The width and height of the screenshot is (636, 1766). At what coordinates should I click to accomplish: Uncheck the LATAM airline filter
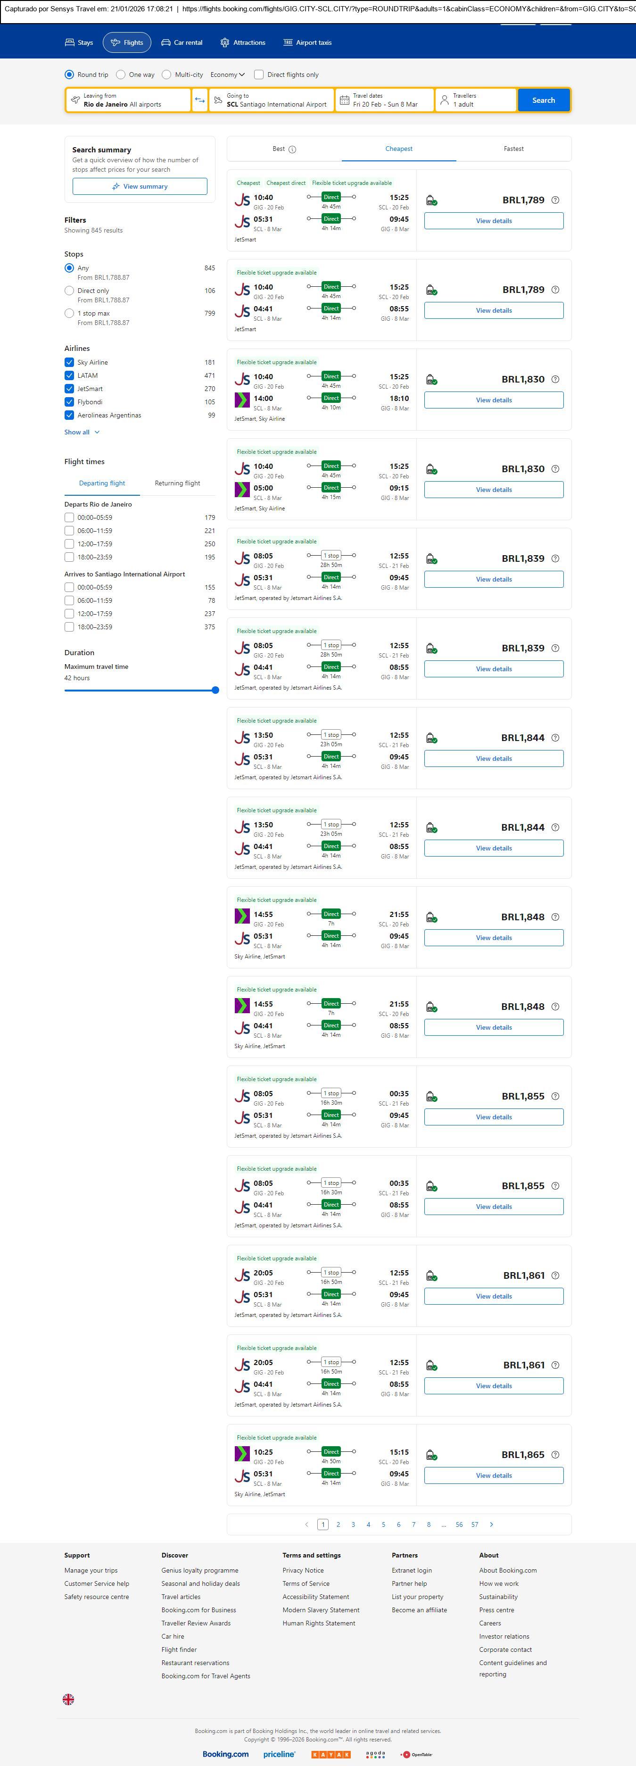(x=69, y=375)
